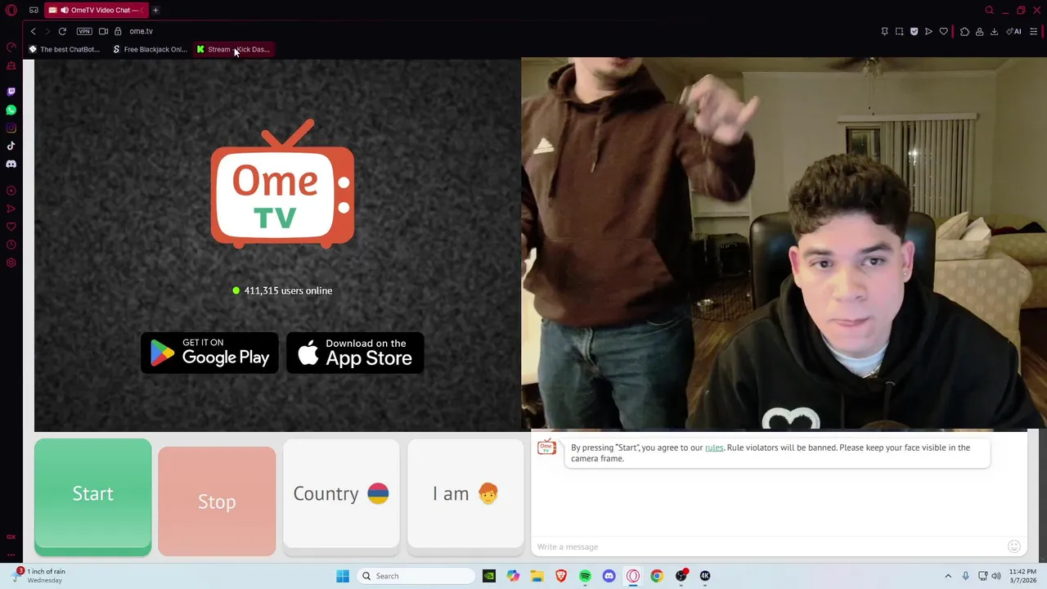Get the app on Google Play badge

pos(209,353)
